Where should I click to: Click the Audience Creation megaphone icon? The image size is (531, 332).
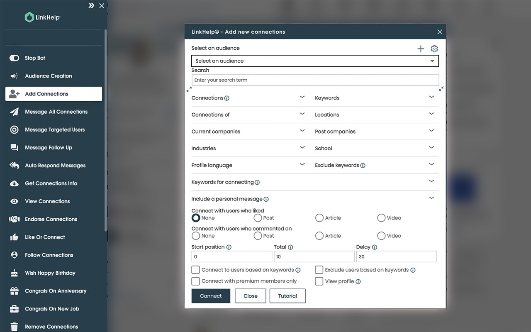[14, 76]
